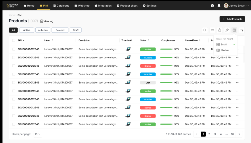Expand the SKU column dropdown arrow
Viewport: 251px width, 143px height.
pyautogui.click(x=24, y=40)
